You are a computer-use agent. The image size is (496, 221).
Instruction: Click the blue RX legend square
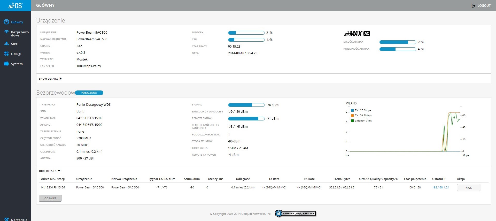352,110
